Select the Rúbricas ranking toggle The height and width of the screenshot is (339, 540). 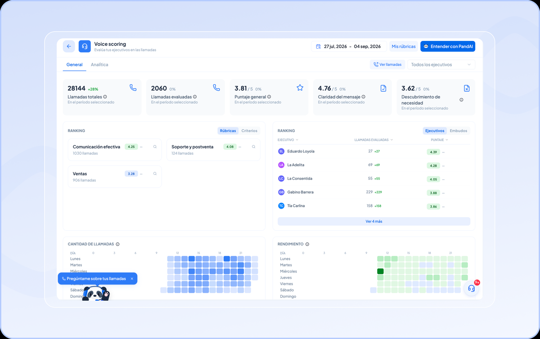pyautogui.click(x=228, y=131)
